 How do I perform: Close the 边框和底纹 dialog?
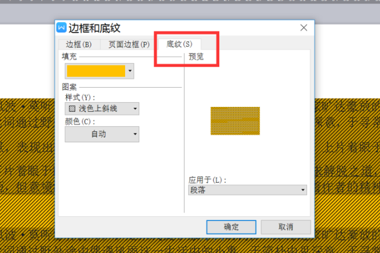pos(303,27)
